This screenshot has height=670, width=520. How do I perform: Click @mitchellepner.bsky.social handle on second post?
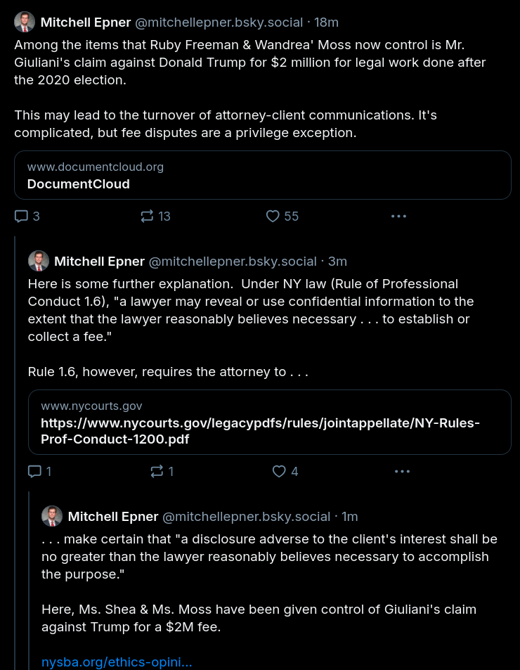click(233, 262)
